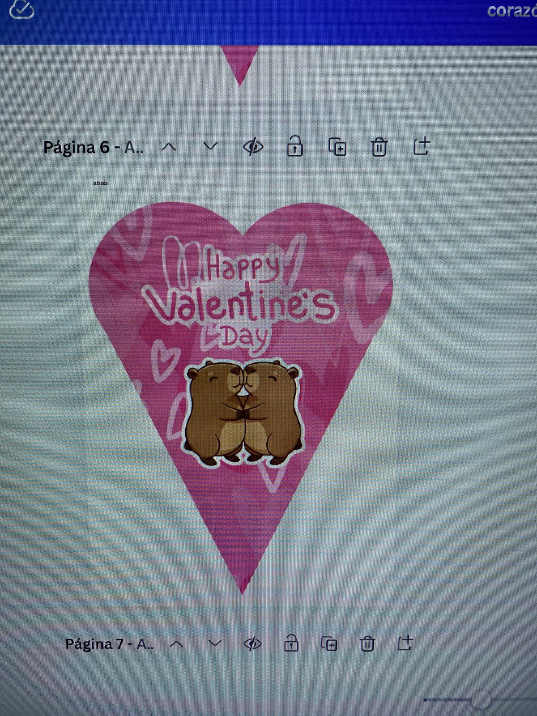Click the zoom slider handle
This screenshot has width=537, height=716.
coord(481,699)
